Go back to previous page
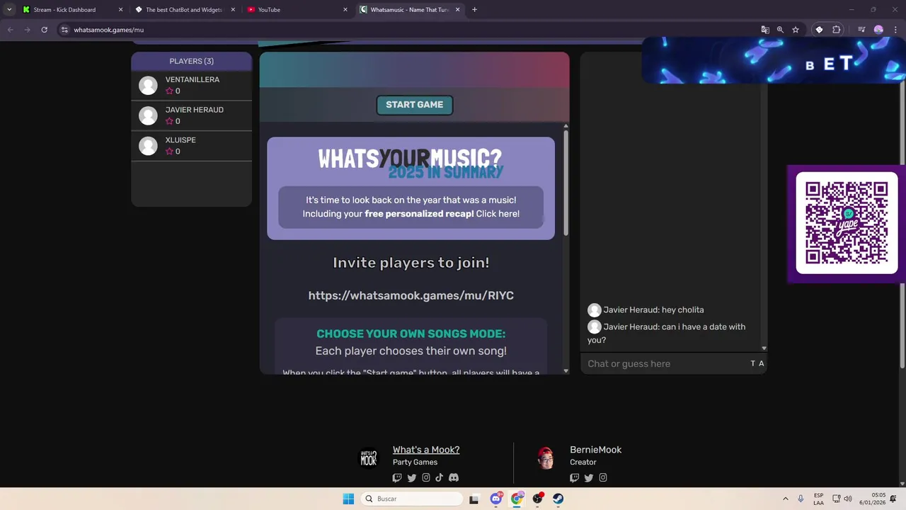 pyautogui.click(x=10, y=30)
